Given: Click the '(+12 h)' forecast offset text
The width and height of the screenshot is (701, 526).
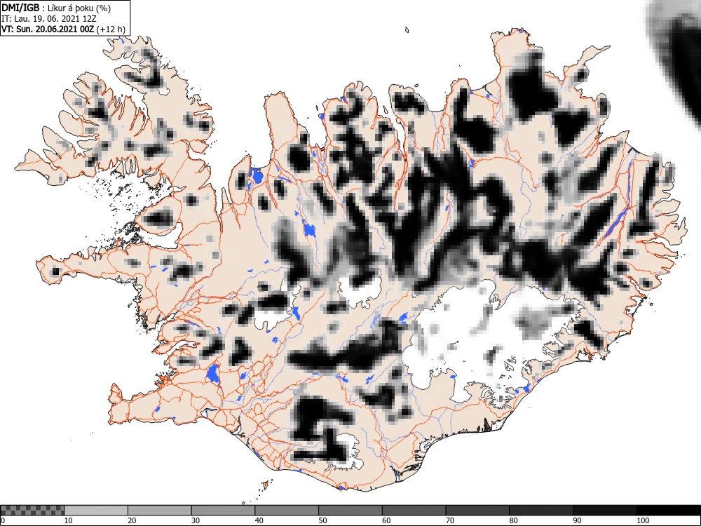Looking at the screenshot, I should pyautogui.click(x=111, y=29).
